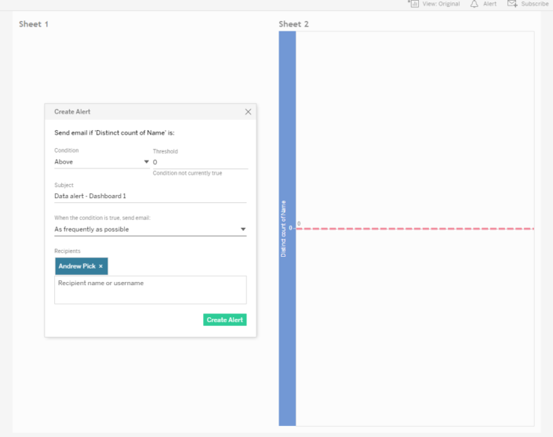
Task: Click the Subscribe envelope icon
Action: click(x=512, y=4)
